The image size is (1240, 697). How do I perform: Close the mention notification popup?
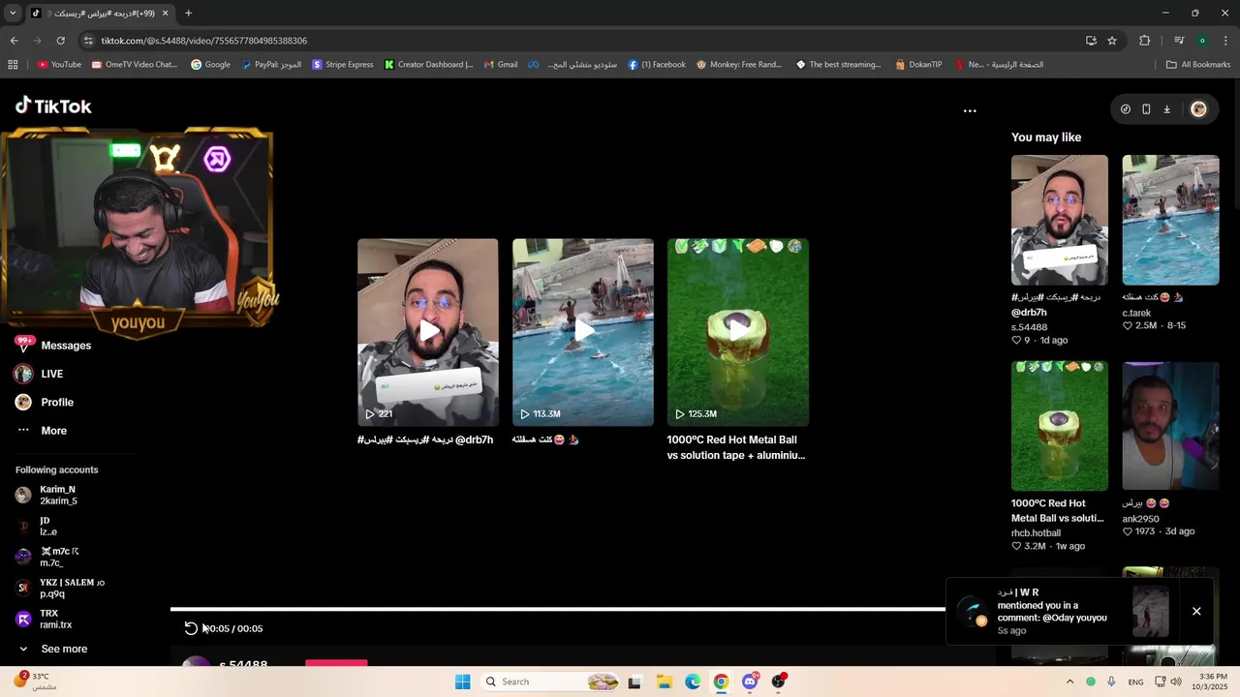pos(1196,611)
